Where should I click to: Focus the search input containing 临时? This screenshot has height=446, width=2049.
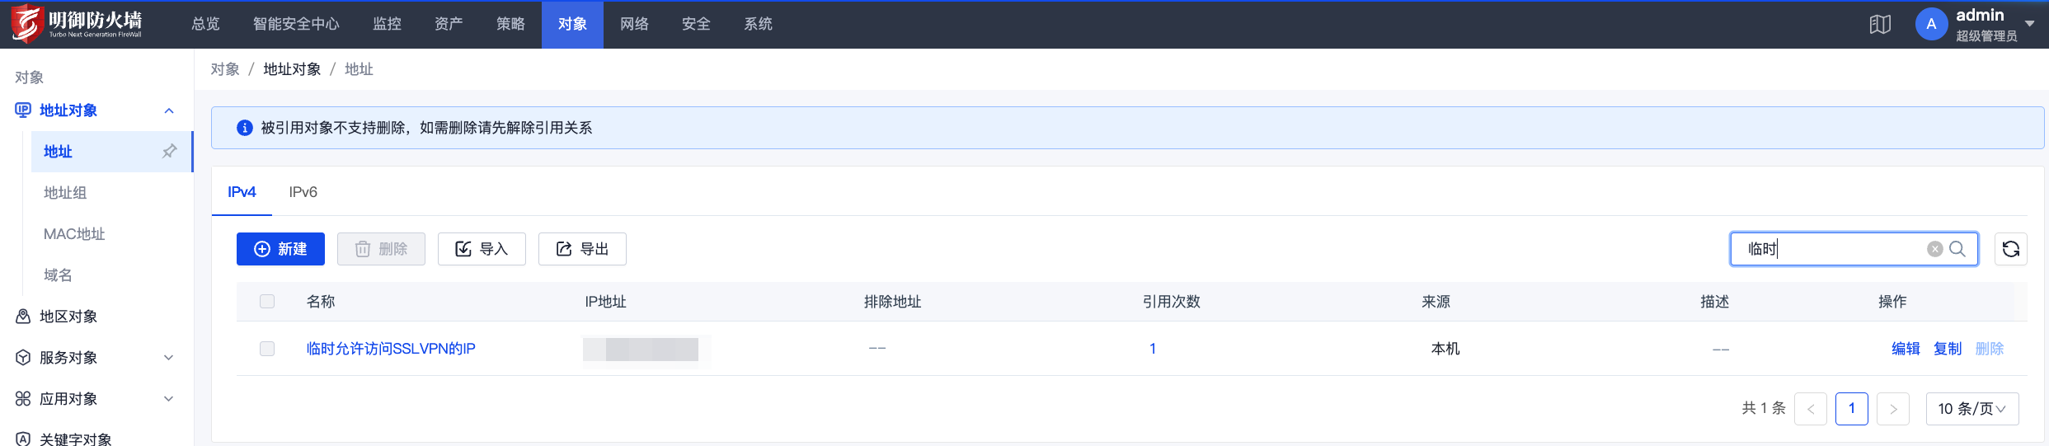1835,249
